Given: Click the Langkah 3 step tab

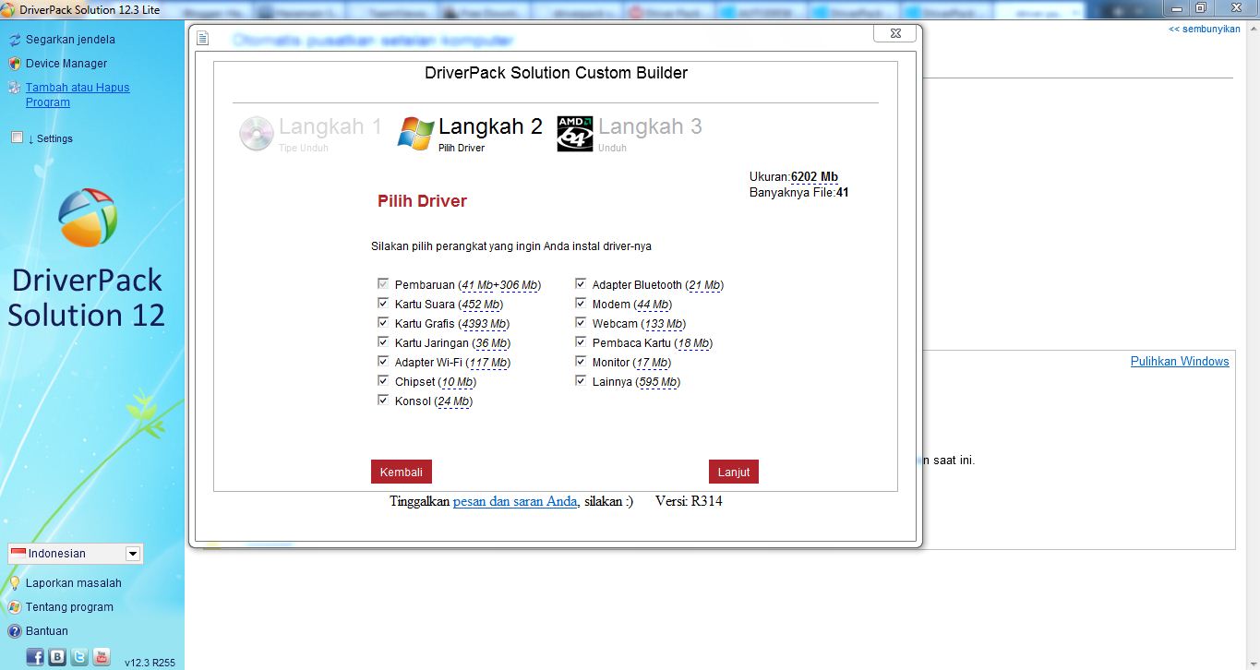Looking at the screenshot, I should [x=630, y=134].
